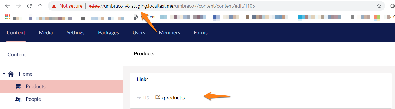Bookmark this page with the star
Viewport: 395px width, 109px height.
click(379, 6)
